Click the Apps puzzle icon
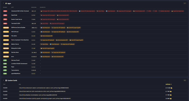This screenshot has width=189, height=101. pyautogui.click(x=6, y=4)
